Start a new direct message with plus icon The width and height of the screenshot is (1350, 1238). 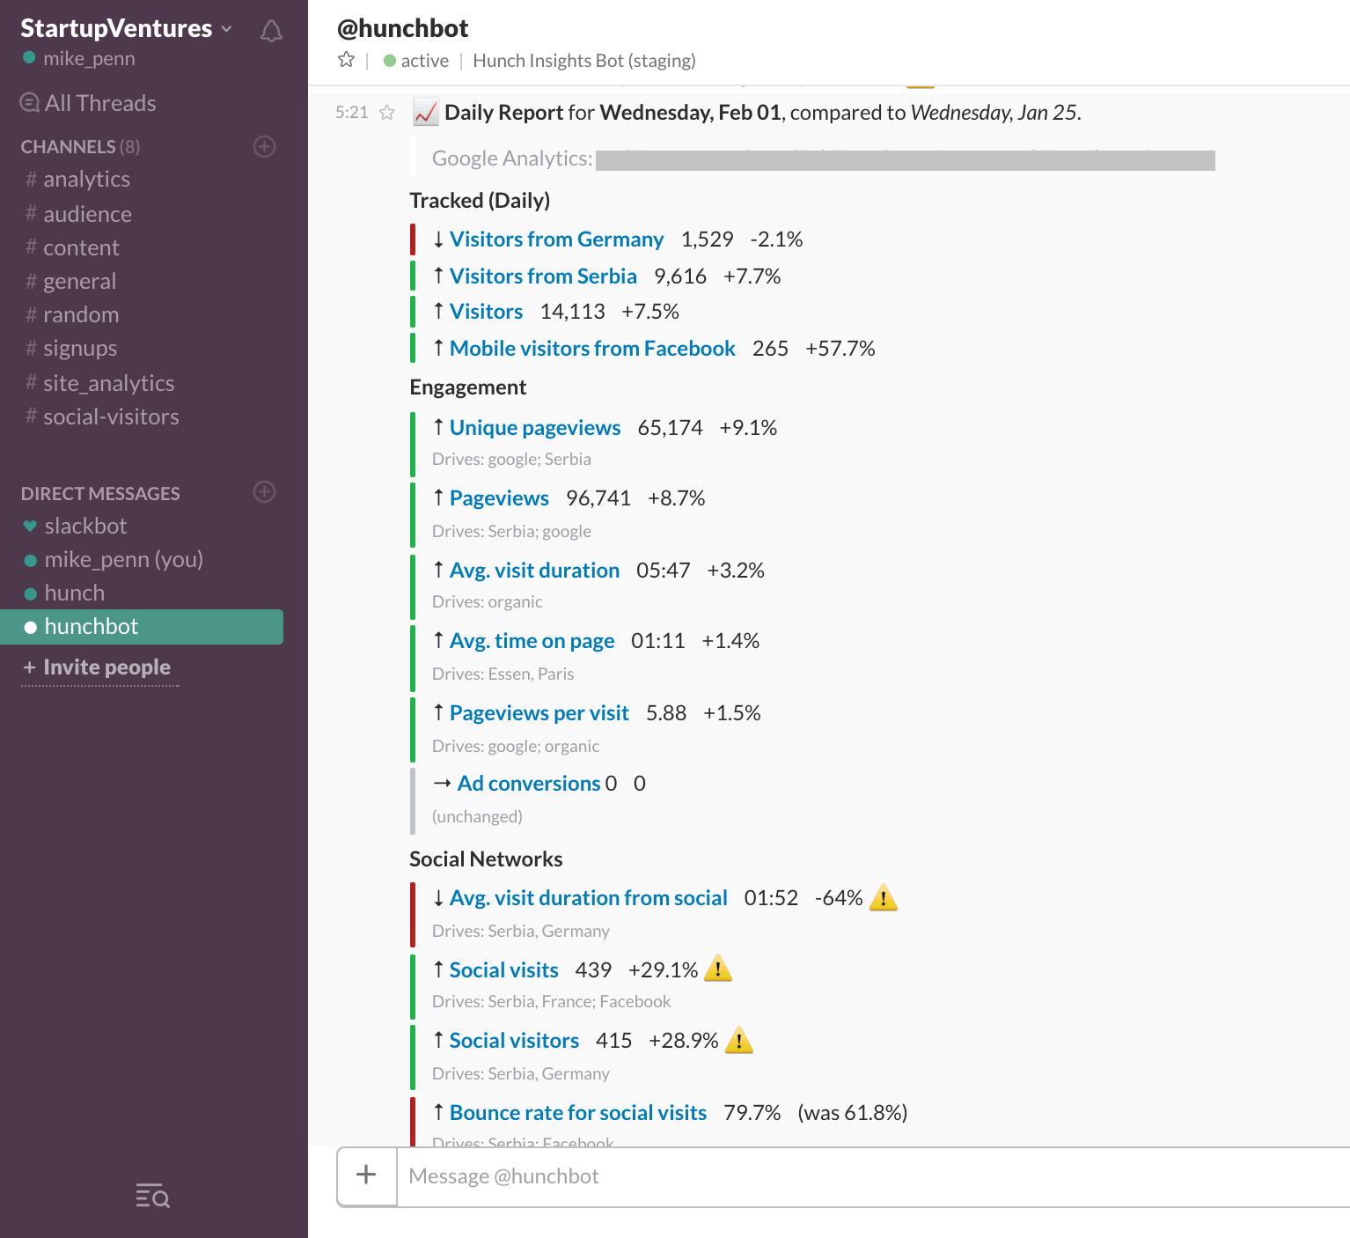click(264, 492)
